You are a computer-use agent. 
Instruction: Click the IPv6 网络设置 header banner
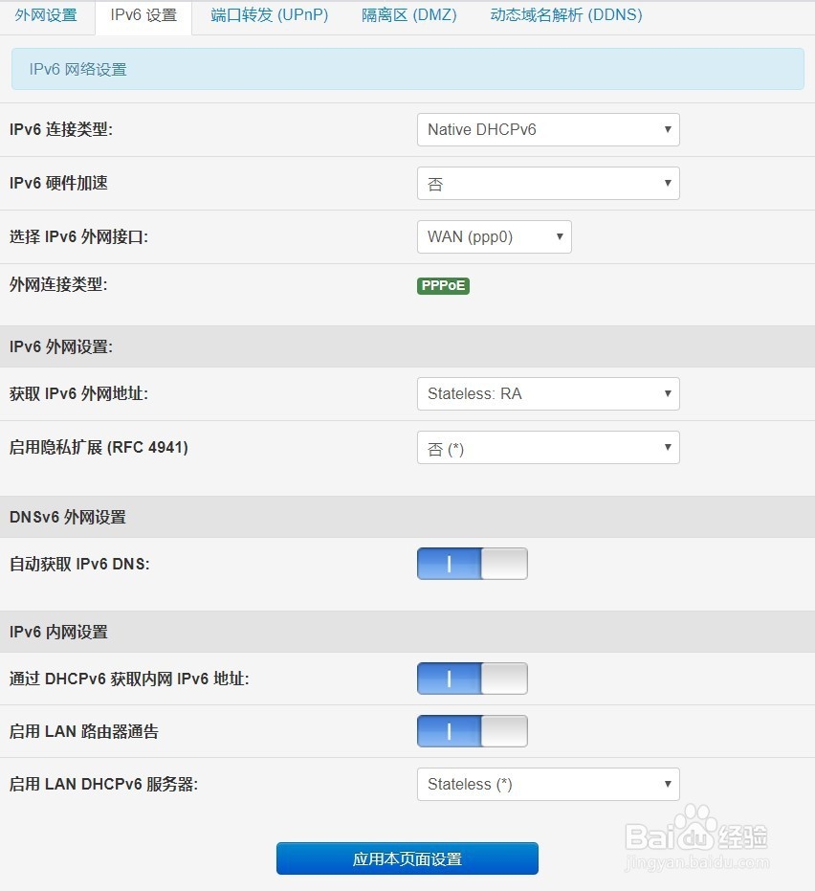tap(407, 69)
